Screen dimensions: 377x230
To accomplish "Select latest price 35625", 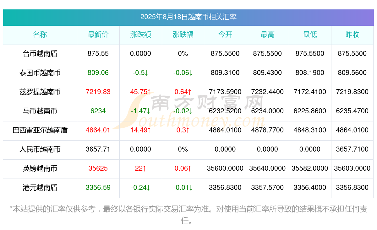I will 98,168.
